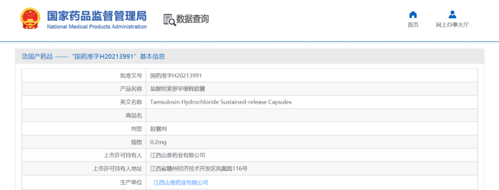The width and height of the screenshot is (499, 190).
Task: Select product name 盐酸坦索罗辛缓释胶囊
Action: (177, 89)
